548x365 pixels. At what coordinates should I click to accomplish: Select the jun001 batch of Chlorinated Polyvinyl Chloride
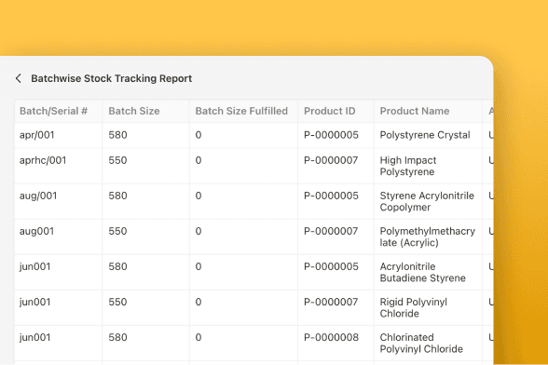click(35, 338)
